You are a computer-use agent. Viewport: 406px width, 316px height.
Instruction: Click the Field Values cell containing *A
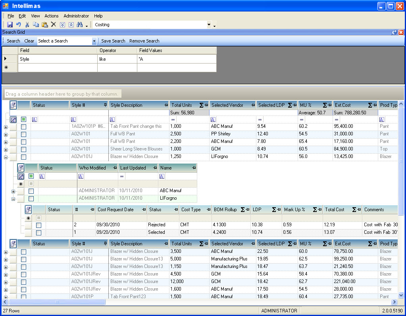tap(176, 59)
